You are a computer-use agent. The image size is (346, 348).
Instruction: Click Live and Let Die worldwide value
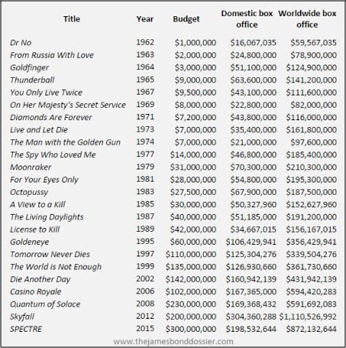pos(311,130)
